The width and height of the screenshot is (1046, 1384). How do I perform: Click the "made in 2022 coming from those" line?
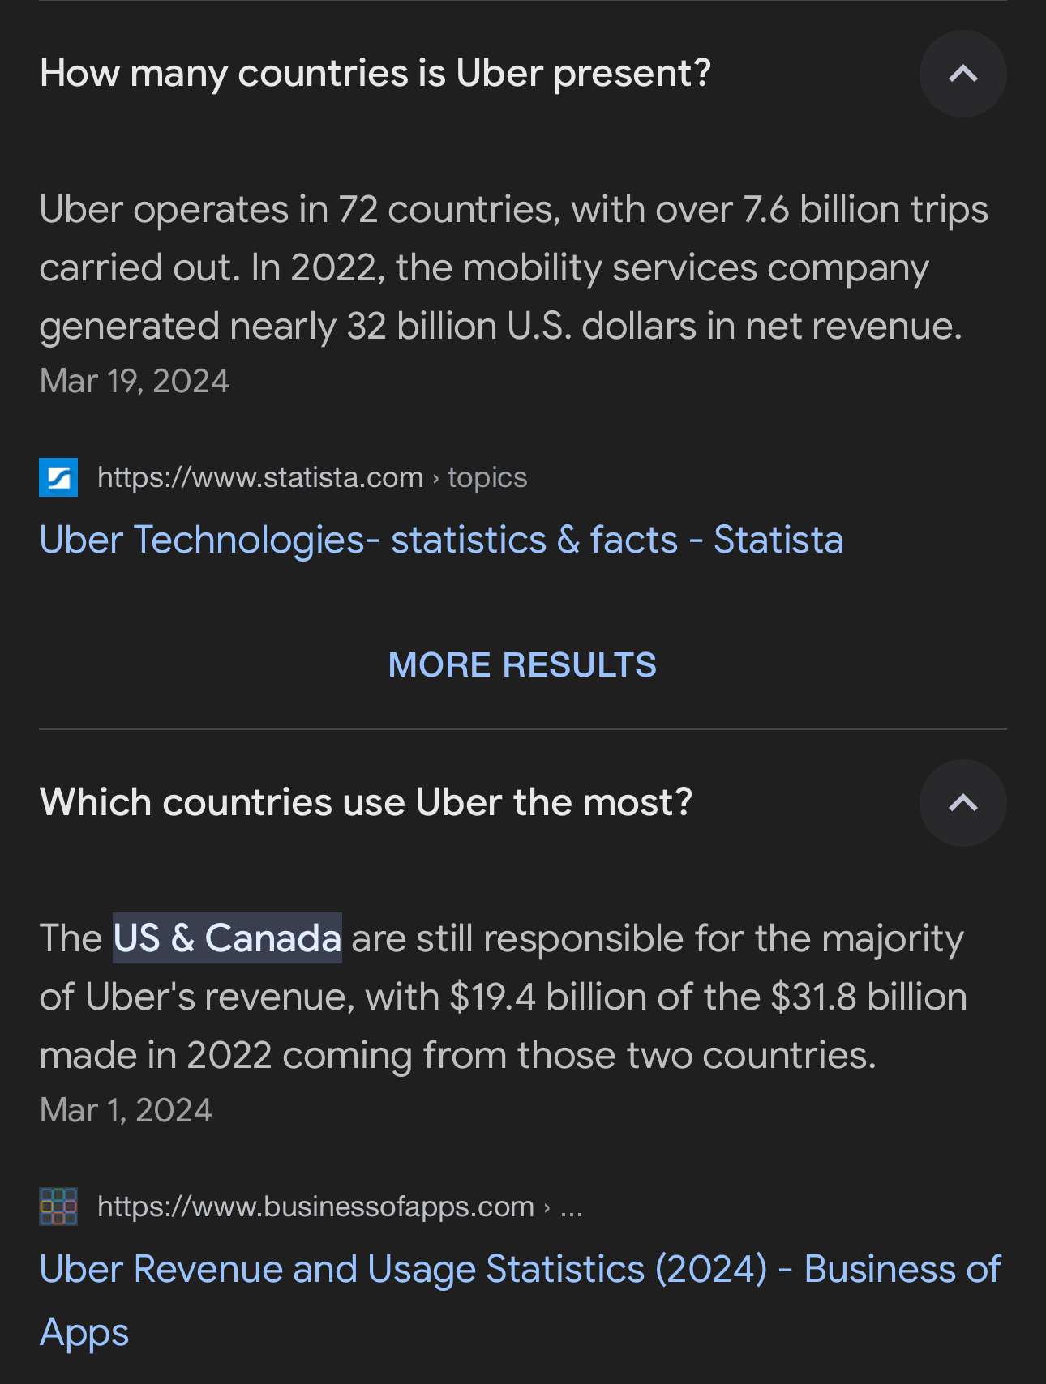click(x=457, y=1056)
